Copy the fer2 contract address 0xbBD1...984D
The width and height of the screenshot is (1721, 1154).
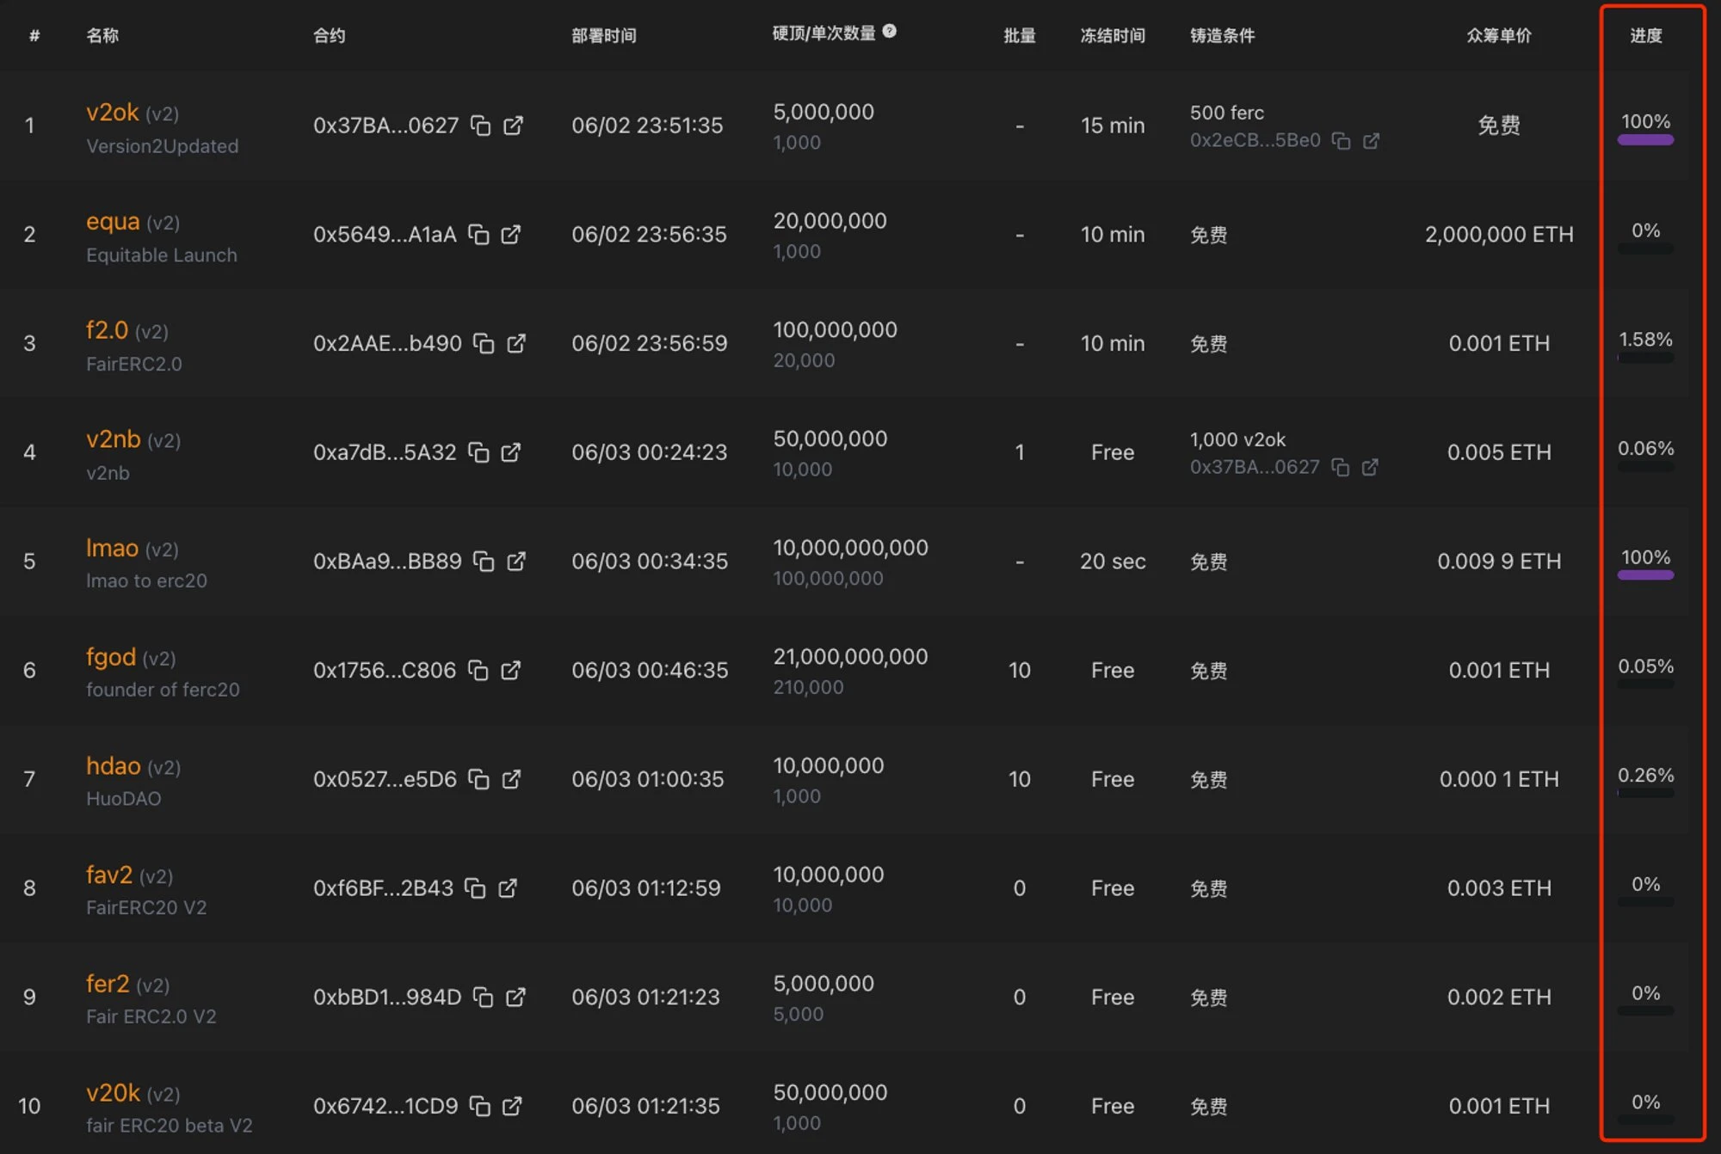tap(484, 997)
